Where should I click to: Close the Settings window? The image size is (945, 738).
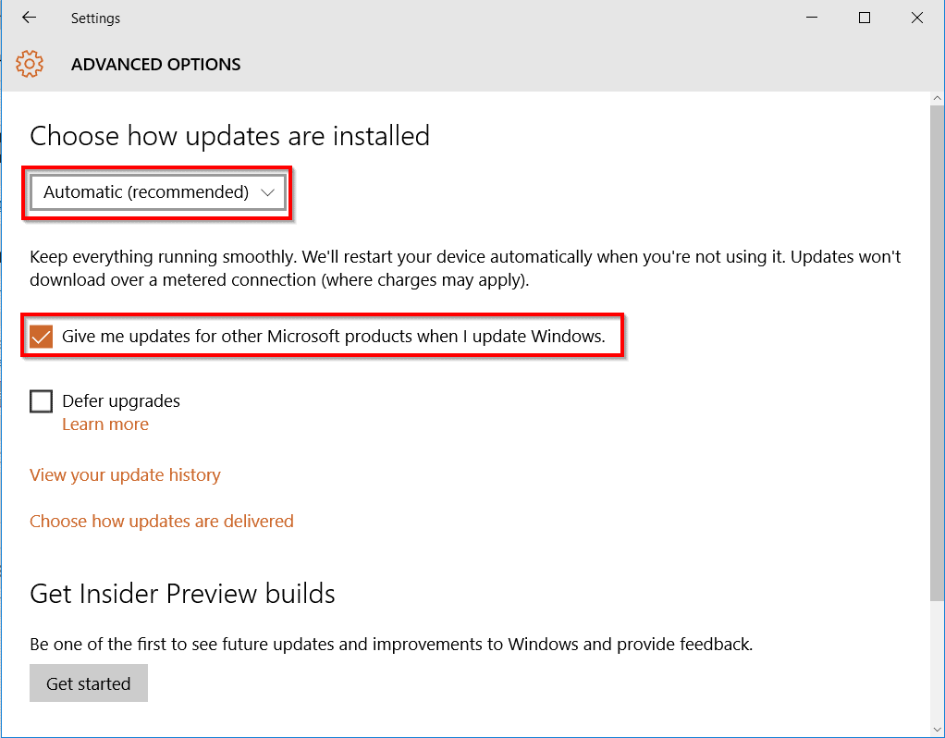[916, 18]
